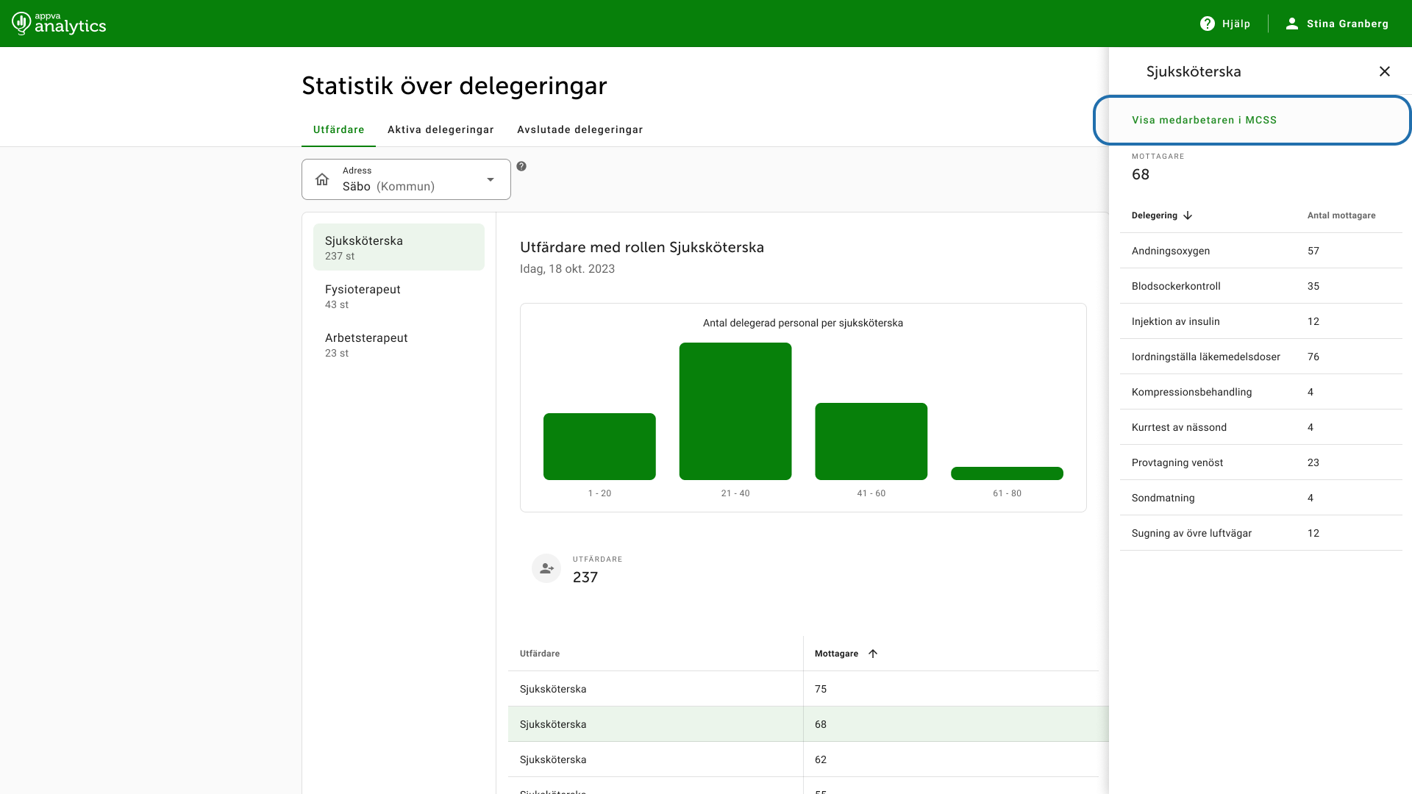The width and height of the screenshot is (1412, 794).
Task: Expand the Adress dropdown arrow
Action: (491, 179)
